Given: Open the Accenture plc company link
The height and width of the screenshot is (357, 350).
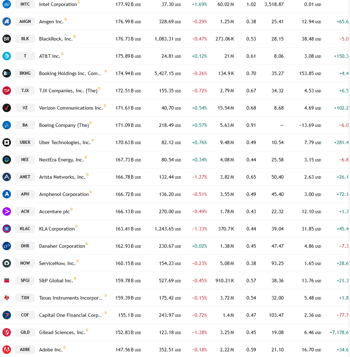Looking at the screenshot, I should [x=54, y=211].
